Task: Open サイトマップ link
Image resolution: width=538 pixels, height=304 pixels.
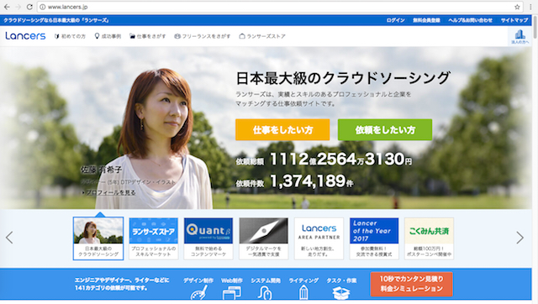Action: pyautogui.click(x=514, y=20)
